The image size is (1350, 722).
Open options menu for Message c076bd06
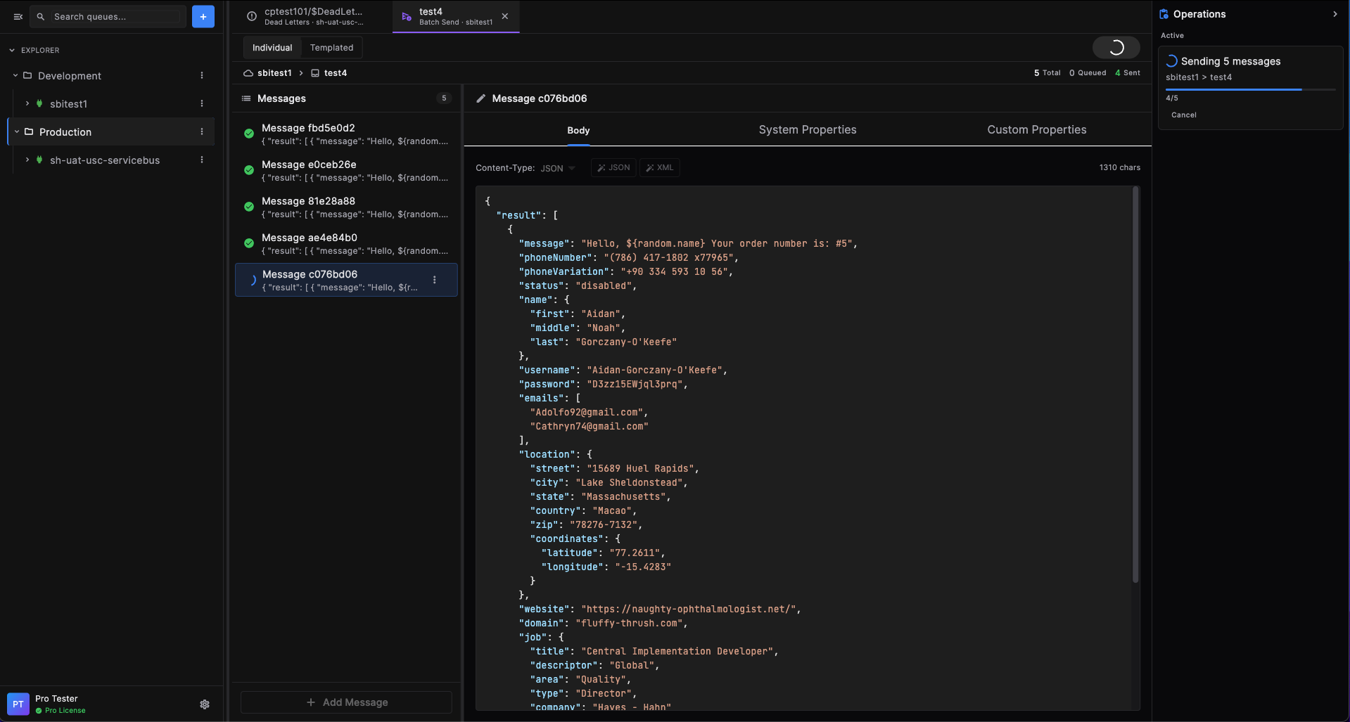435,280
